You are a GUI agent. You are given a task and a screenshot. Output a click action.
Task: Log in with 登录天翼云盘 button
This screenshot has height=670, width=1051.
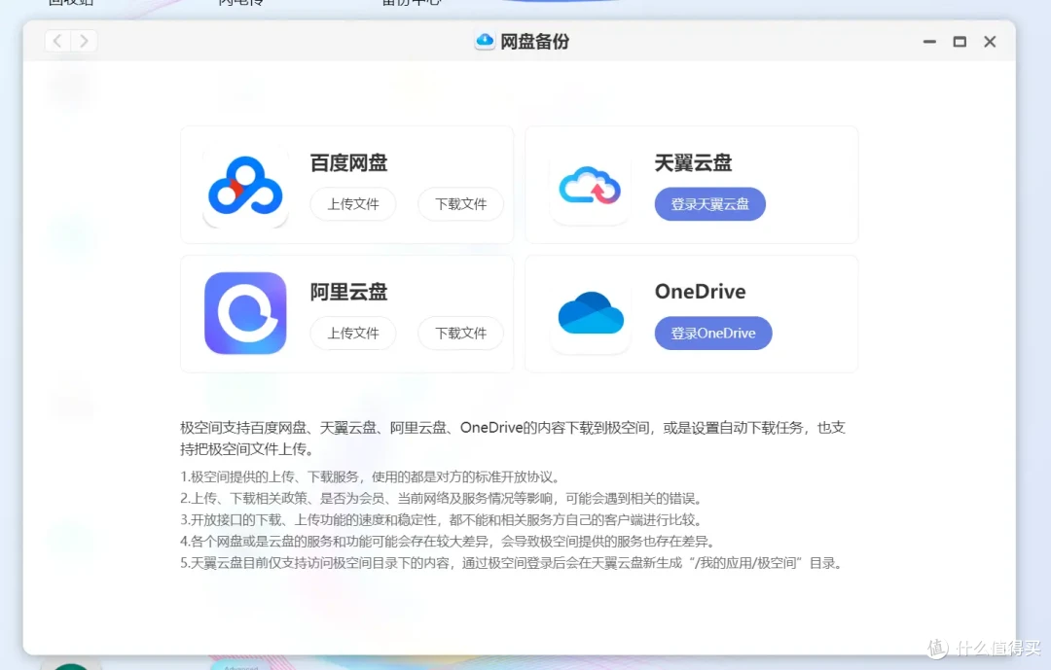pyautogui.click(x=709, y=203)
